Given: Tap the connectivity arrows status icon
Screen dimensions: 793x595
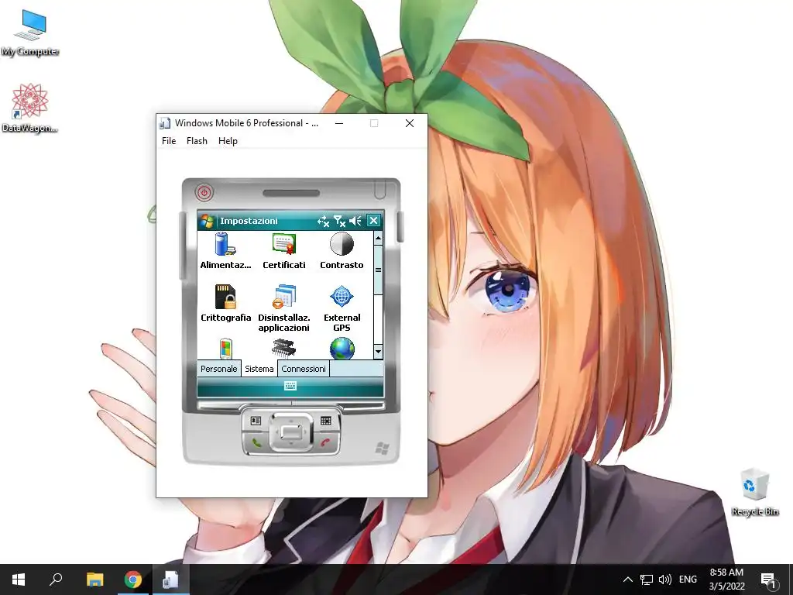Looking at the screenshot, I should 323,221.
